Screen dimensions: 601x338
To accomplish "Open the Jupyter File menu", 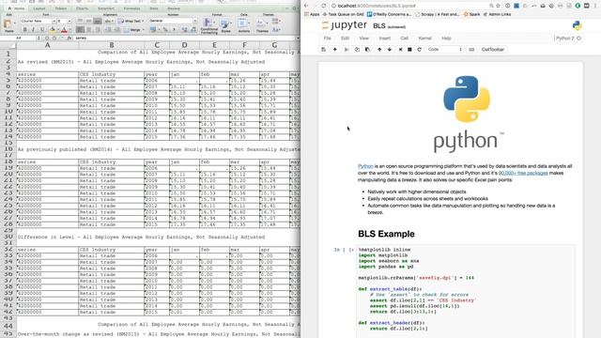I will click(x=327, y=38).
